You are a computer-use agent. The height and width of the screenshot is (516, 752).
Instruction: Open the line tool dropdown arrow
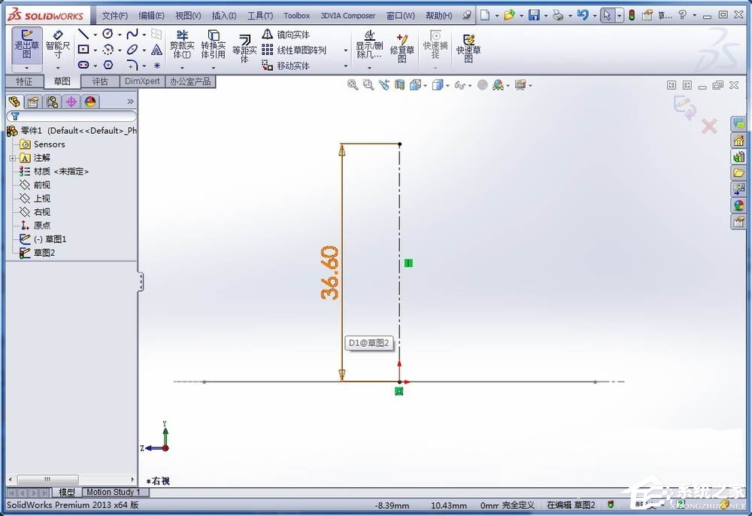point(96,34)
